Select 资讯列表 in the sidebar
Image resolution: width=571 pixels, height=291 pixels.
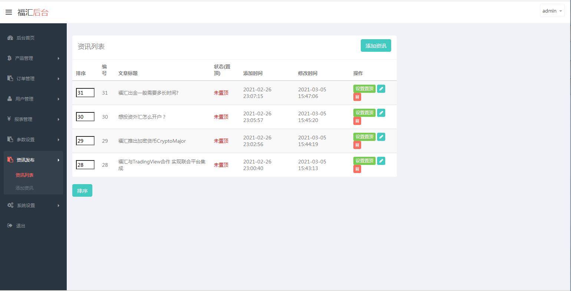click(24, 175)
